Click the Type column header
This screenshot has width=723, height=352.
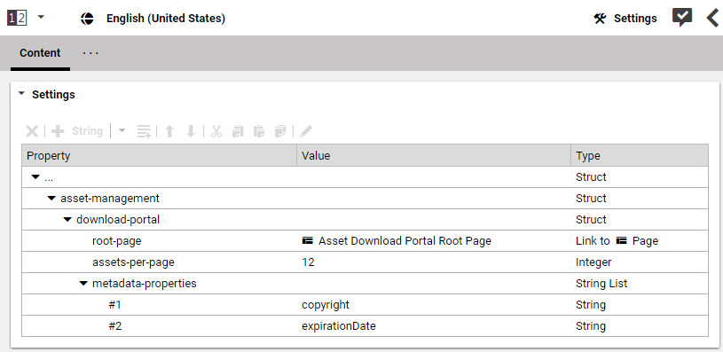coord(640,156)
